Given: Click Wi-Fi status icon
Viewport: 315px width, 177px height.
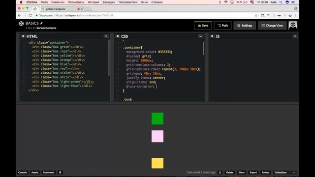Looking at the screenshot, I should point(226,2).
